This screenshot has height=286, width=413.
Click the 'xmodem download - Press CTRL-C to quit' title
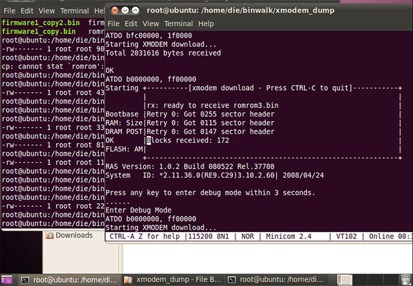point(271,88)
